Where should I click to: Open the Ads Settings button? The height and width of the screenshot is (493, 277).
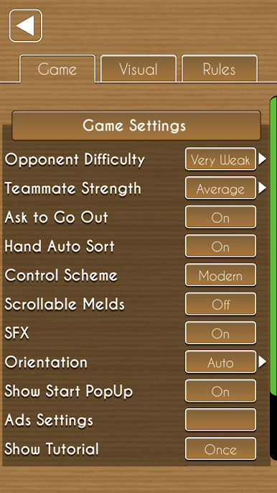coord(220,420)
